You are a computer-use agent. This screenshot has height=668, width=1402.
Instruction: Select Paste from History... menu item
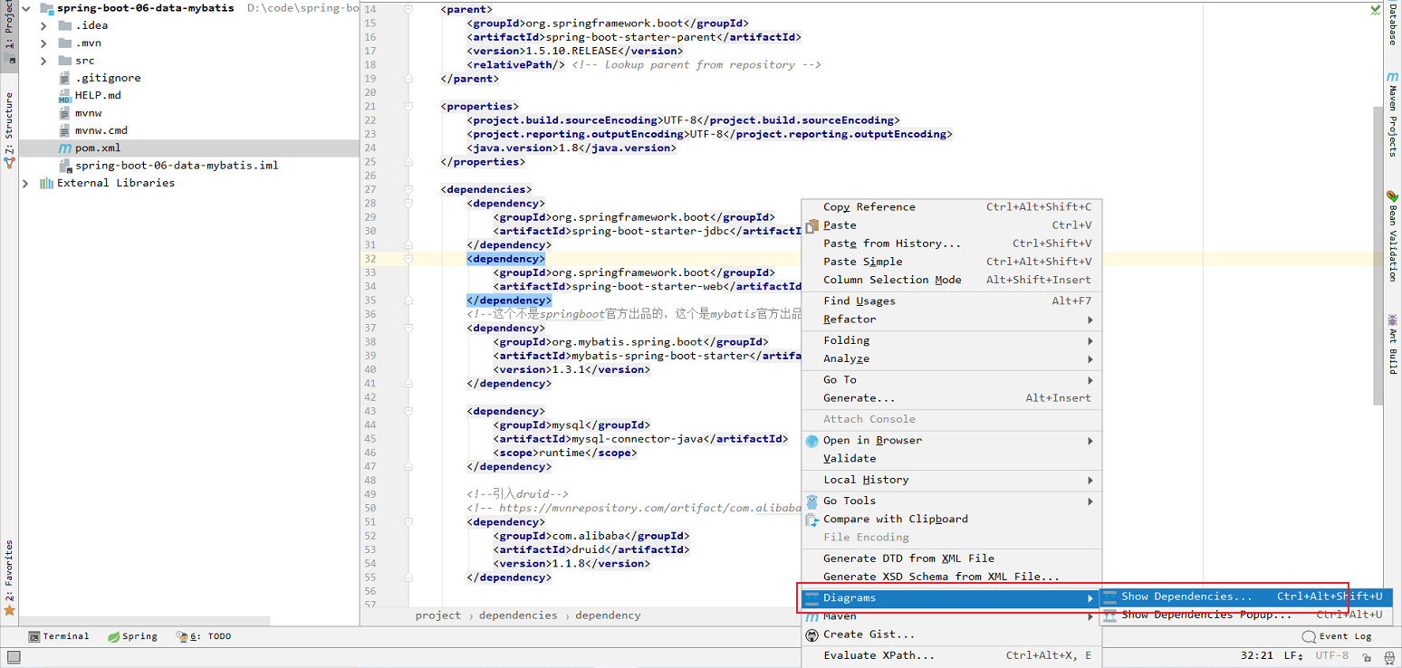(952, 243)
